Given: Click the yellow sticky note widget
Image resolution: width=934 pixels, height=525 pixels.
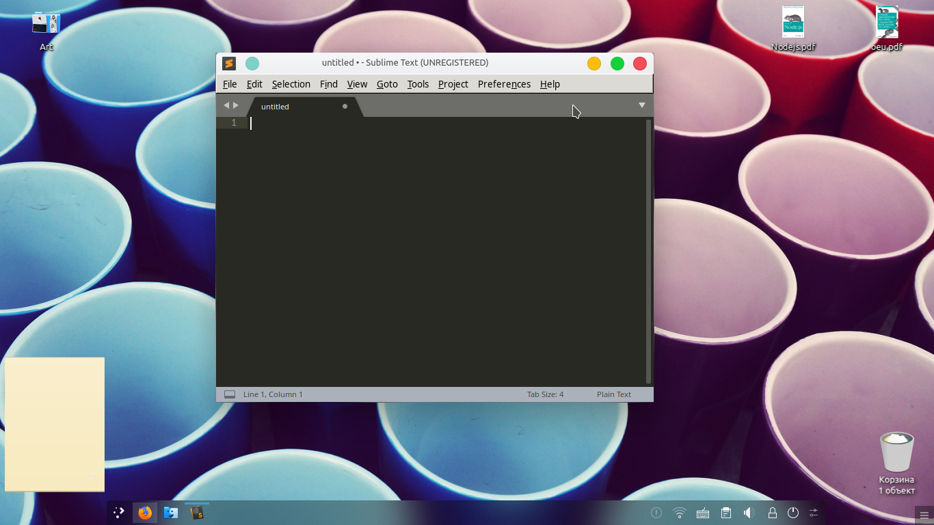Looking at the screenshot, I should [55, 424].
